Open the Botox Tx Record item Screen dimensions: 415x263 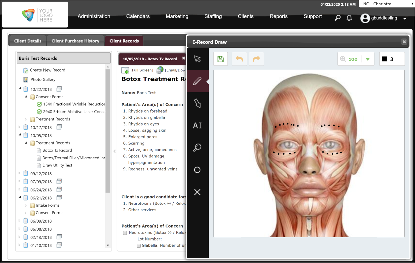57,150
